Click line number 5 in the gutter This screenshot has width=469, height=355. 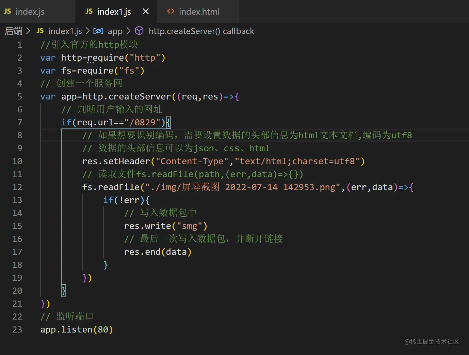20,96
